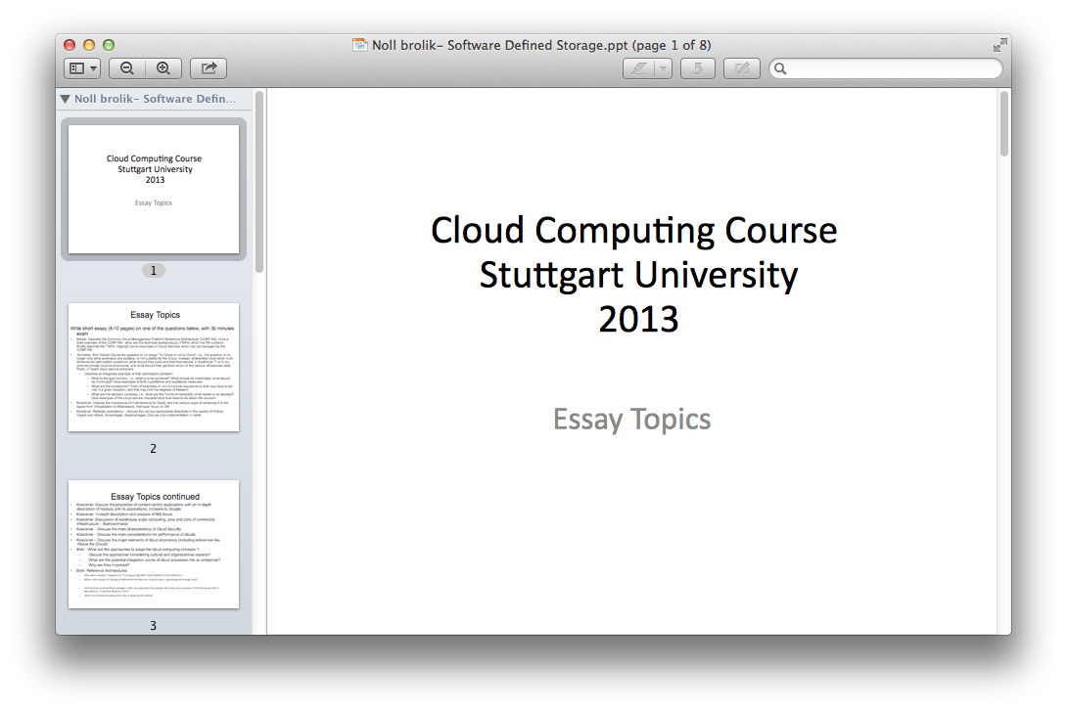Zoom the window with the green button

pos(109,45)
